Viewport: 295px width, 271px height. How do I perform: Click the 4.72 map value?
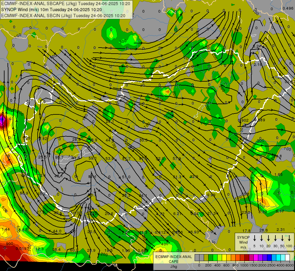[160, 214]
